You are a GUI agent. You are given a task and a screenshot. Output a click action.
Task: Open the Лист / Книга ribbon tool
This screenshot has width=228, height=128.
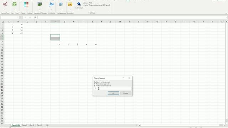[x=15, y=5]
